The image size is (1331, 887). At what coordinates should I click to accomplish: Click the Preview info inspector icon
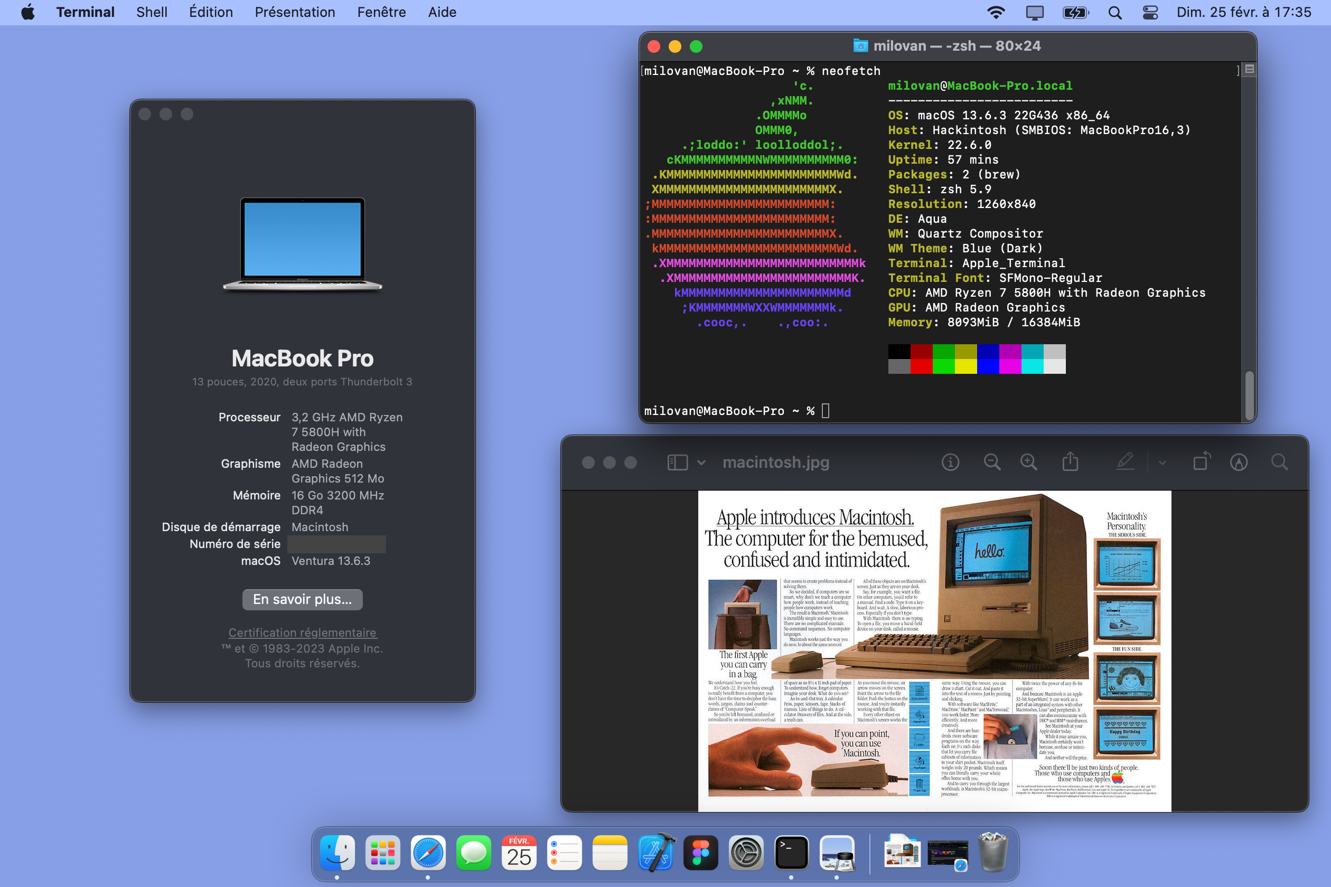click(x=950, y=462)
